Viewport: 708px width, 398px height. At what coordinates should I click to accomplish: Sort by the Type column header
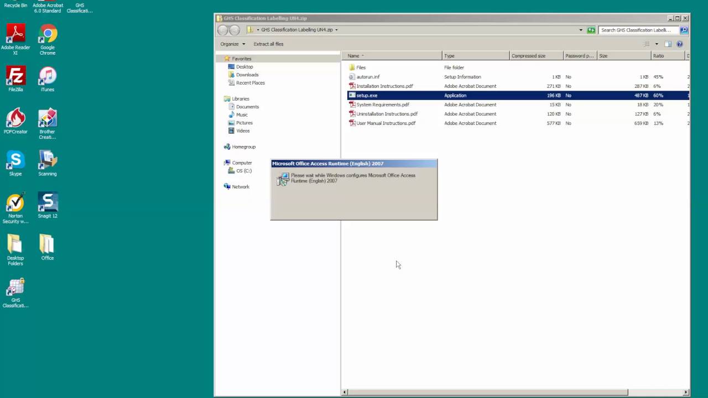point(476,56)
